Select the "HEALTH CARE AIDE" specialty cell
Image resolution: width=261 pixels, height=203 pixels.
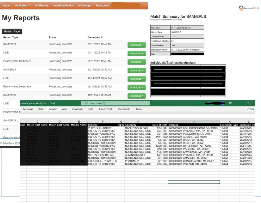138,128
